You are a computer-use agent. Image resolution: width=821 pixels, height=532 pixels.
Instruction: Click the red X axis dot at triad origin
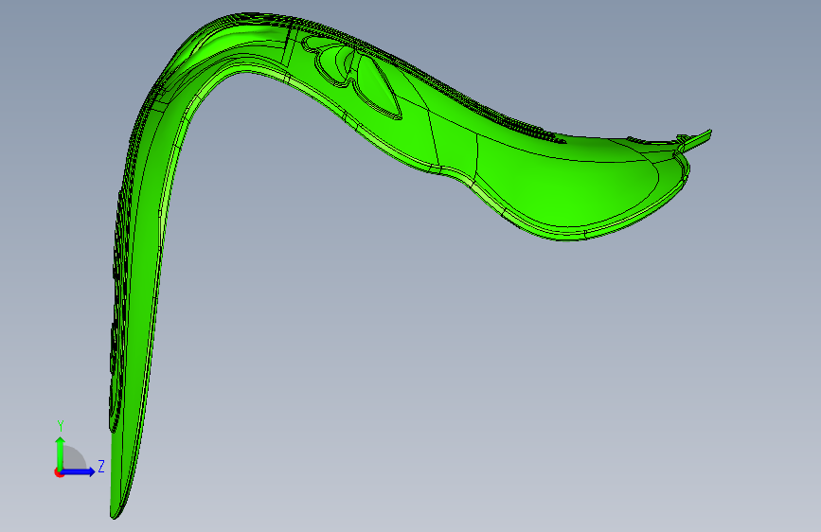click(59, 472)
